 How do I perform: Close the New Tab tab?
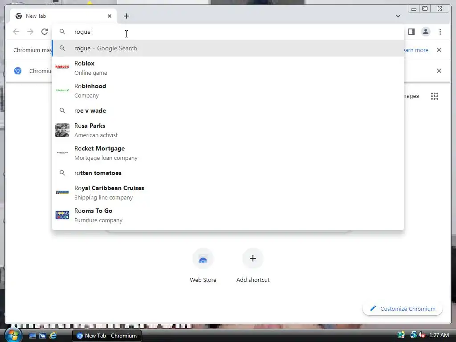(110, 16)
